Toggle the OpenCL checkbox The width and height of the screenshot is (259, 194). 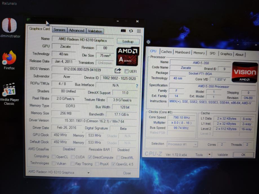click(x=54, y=157)
